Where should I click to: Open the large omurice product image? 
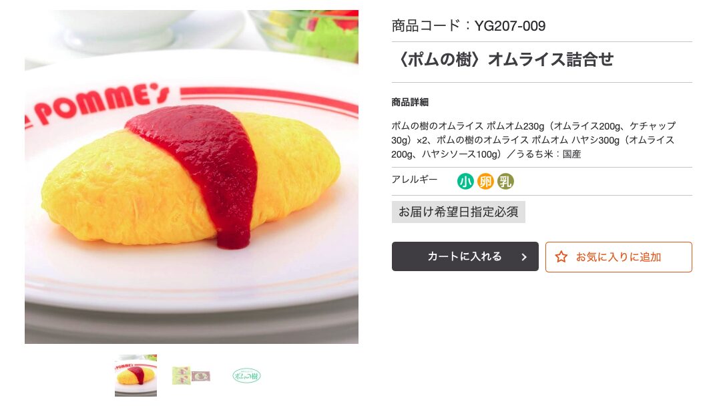pyautogui.click(x=192, y=177)
